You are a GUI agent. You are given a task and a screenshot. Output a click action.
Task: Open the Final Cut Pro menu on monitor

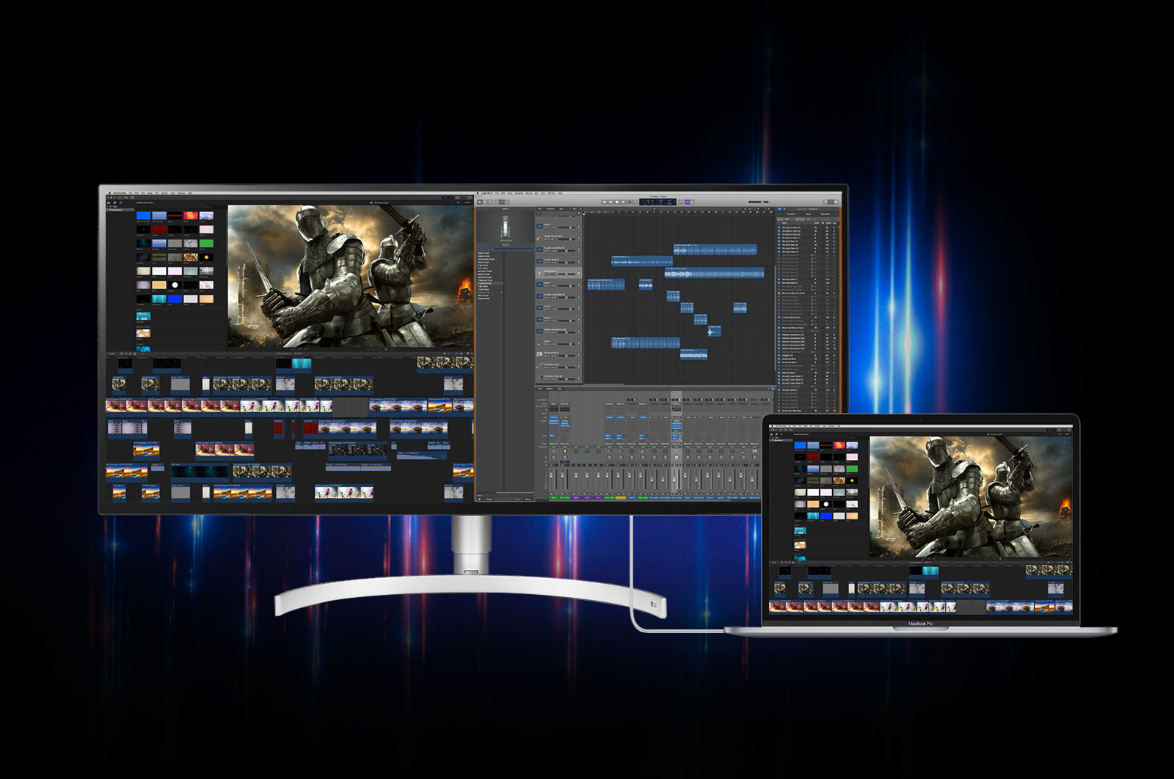point(120,193)
